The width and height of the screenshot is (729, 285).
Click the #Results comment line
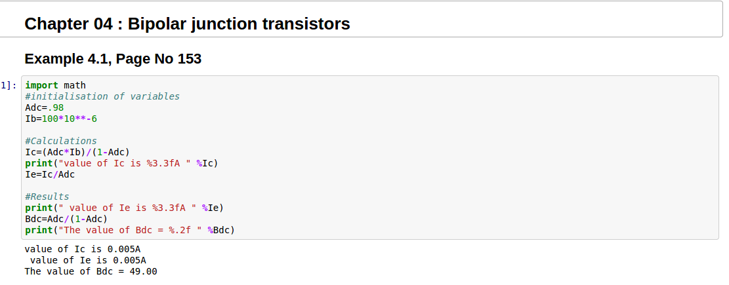(47, 197)
